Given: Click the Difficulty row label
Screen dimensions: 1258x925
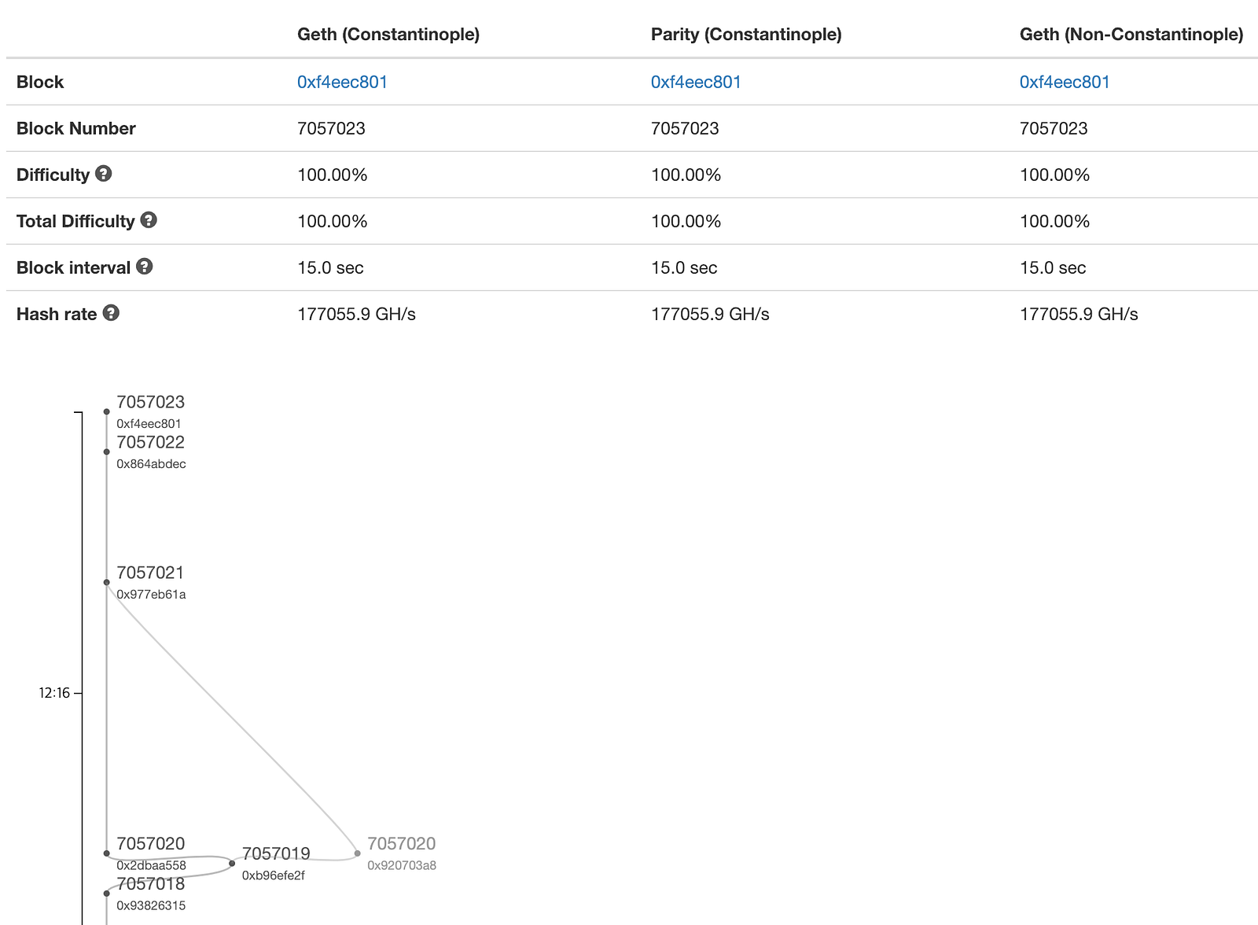Looking at the screenshot, I should point(53,175).
